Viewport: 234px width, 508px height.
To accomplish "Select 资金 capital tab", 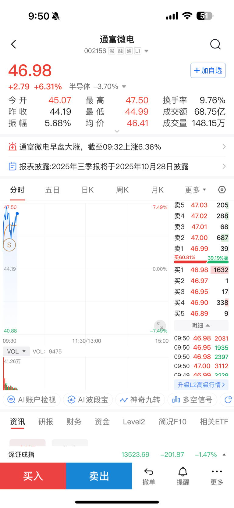I will point(102,422).
